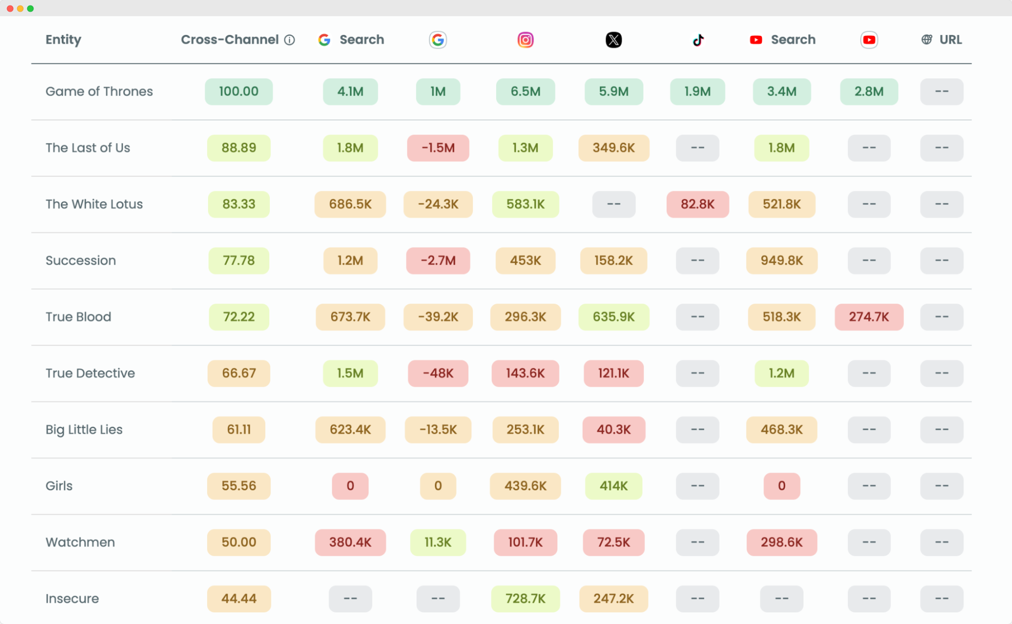Select the Insecure entity
Viewport: 1012px width, 624px height.
click(72, 599)
